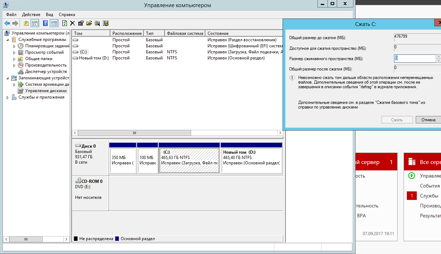The height and width of the screenshot is (254, 441).
Task: Collapse the Служебные программы tree node
Action: [8, 39]
